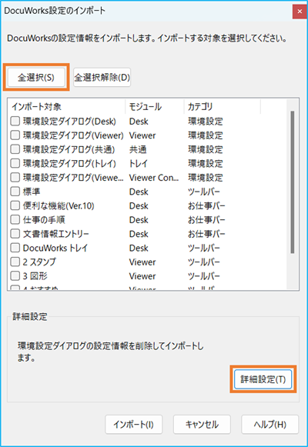Open 詳細設定(T) settings
308x447 pixels.
(x=263, y=379)
